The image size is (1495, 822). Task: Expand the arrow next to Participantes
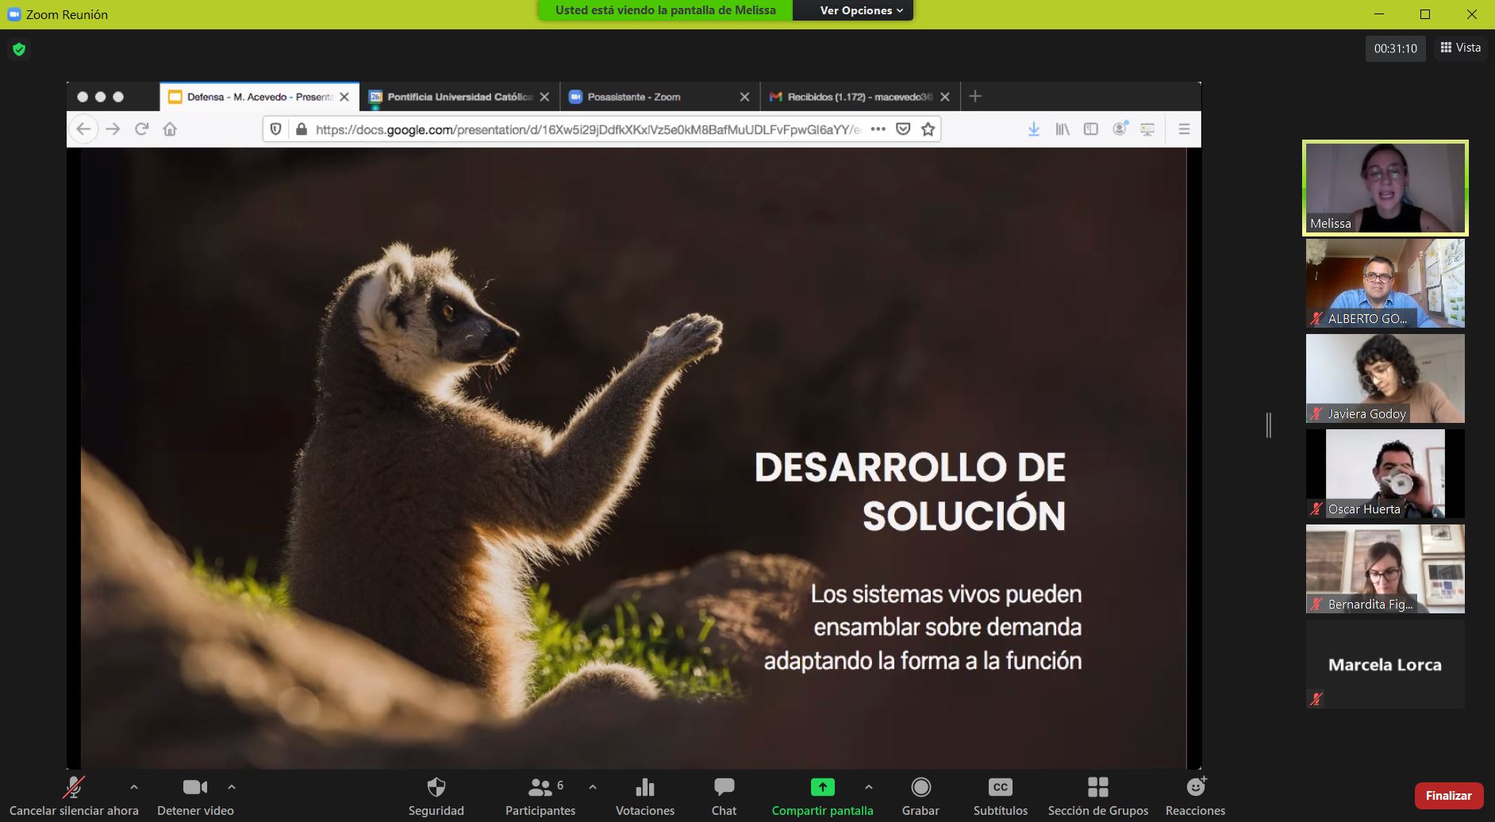coord(593,787)
